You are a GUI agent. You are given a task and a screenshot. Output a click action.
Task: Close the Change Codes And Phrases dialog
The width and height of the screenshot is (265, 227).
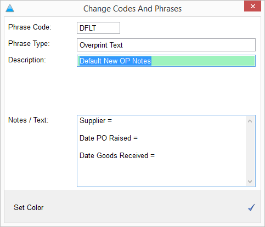click(x=252, y=7)
